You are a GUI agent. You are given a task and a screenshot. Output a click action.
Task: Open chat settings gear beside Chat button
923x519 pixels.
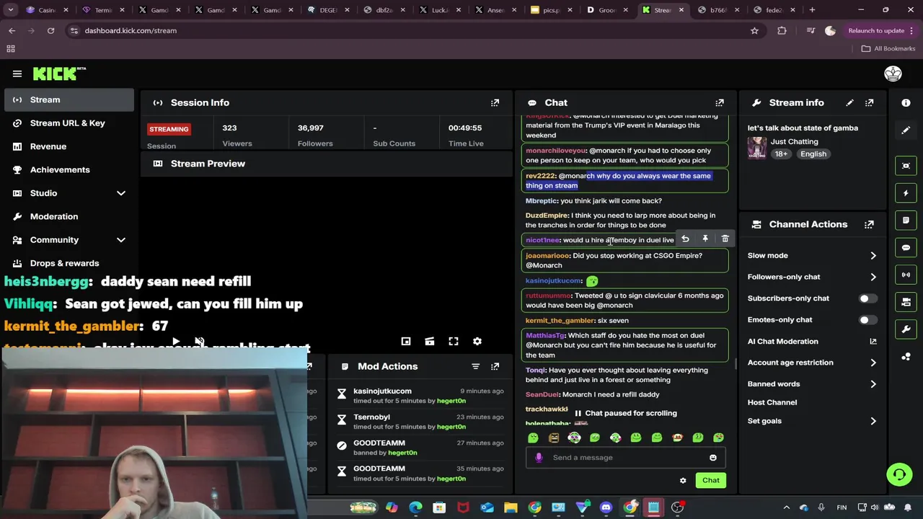pyautogui.click(x=683, y=480)
